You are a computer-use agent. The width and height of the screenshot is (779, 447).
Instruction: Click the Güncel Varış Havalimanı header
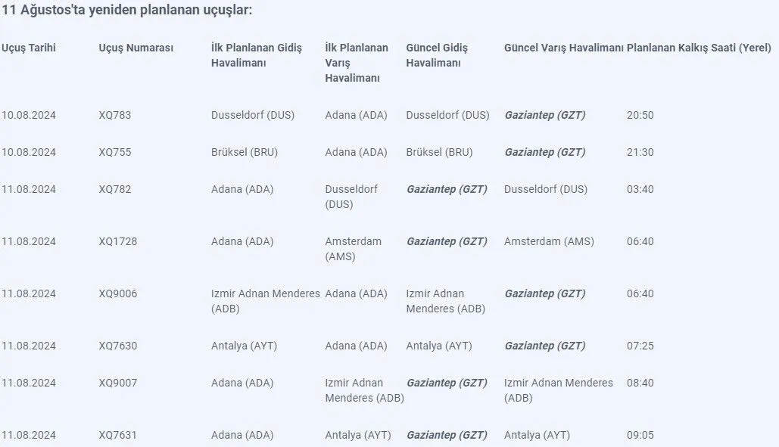[563, 48]
